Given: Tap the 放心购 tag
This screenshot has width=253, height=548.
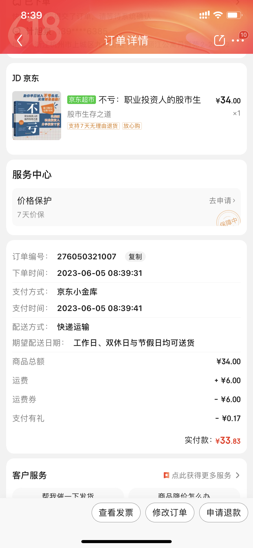Looking at the screenshot, I should tap(132, 126).
